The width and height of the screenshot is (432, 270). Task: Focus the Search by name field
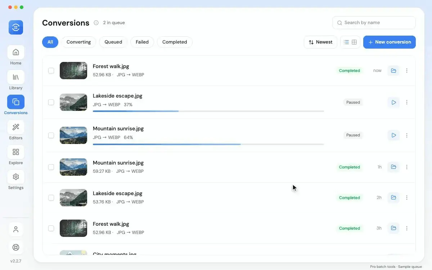374,23
